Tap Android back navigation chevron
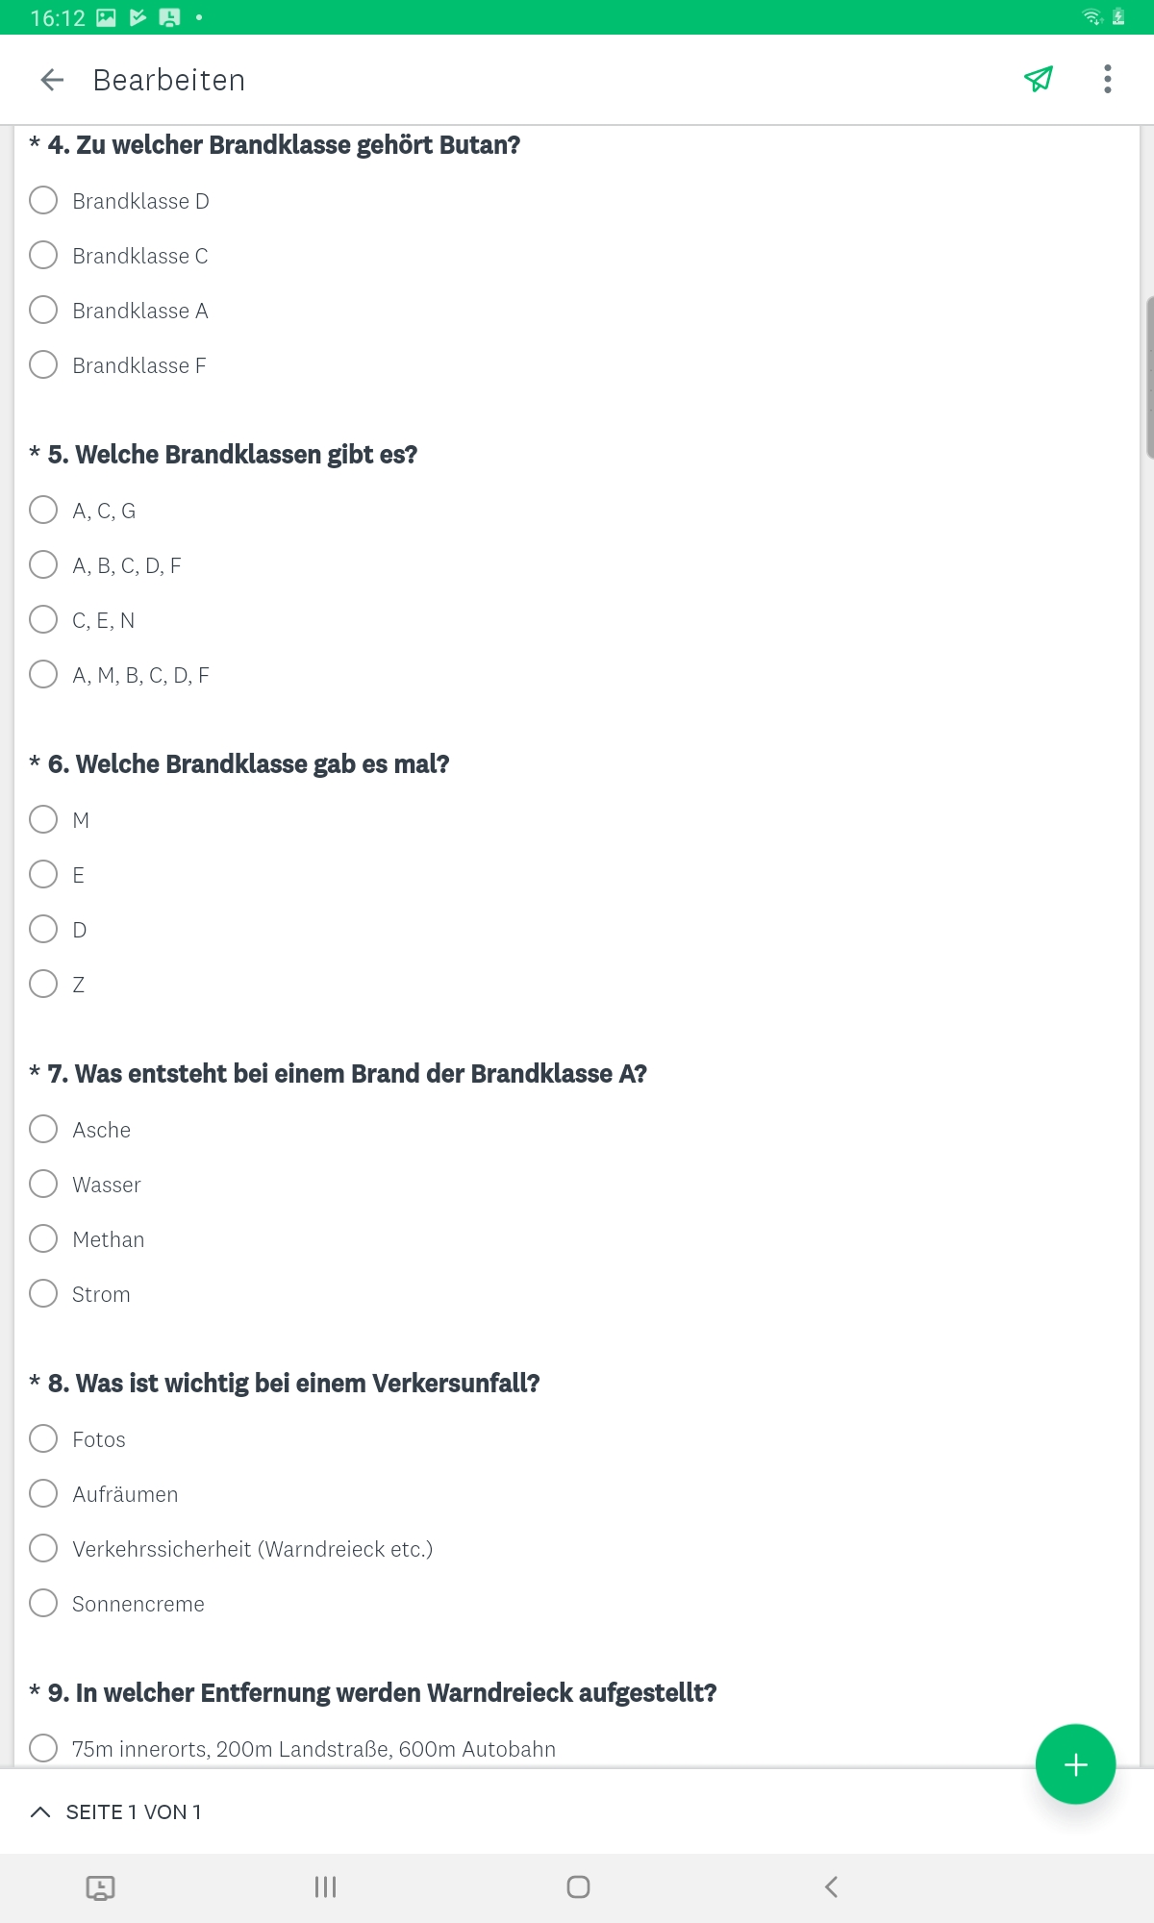 pos(832,1886)
